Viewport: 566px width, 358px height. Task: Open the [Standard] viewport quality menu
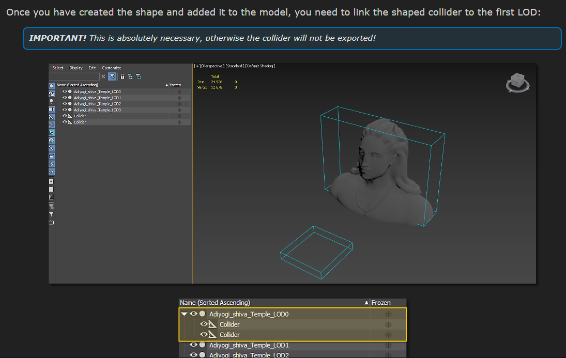235,66
